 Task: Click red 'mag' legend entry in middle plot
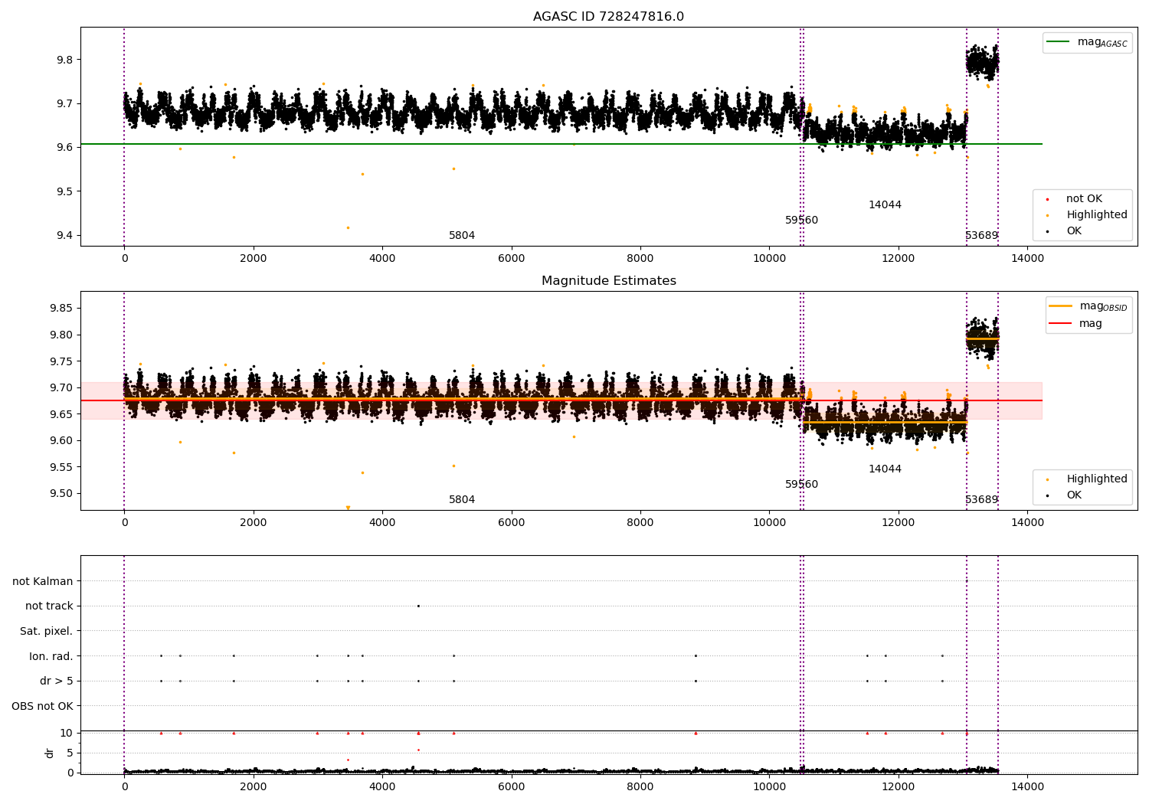(x=1075, y=324)
